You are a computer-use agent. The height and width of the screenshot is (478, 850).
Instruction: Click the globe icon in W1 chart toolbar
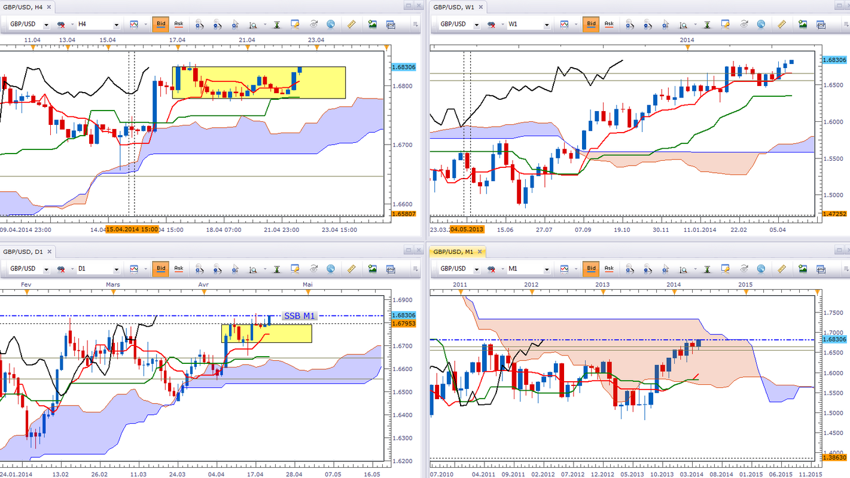tap(761, 24)
